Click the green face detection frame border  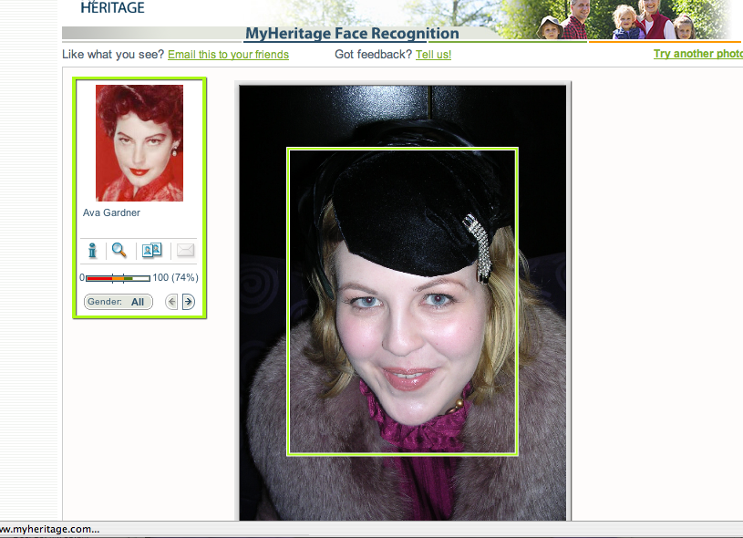point(288,301)
